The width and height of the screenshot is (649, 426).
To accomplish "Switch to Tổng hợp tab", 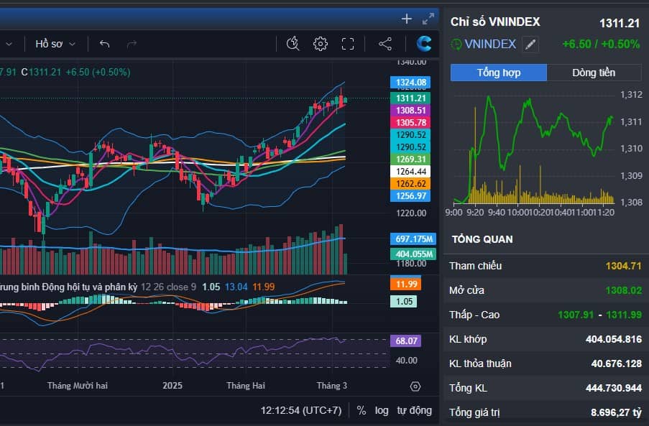I will 498,73.
